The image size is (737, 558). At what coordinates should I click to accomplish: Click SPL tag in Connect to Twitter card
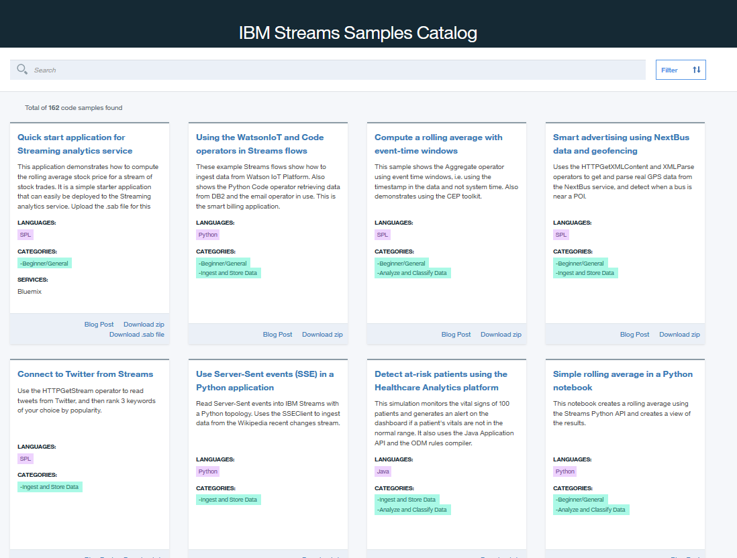(26, 459)
